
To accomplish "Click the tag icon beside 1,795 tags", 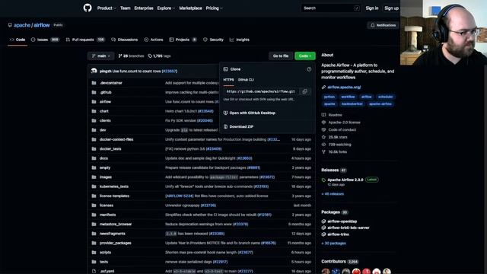I will click(x=150, y=56).
